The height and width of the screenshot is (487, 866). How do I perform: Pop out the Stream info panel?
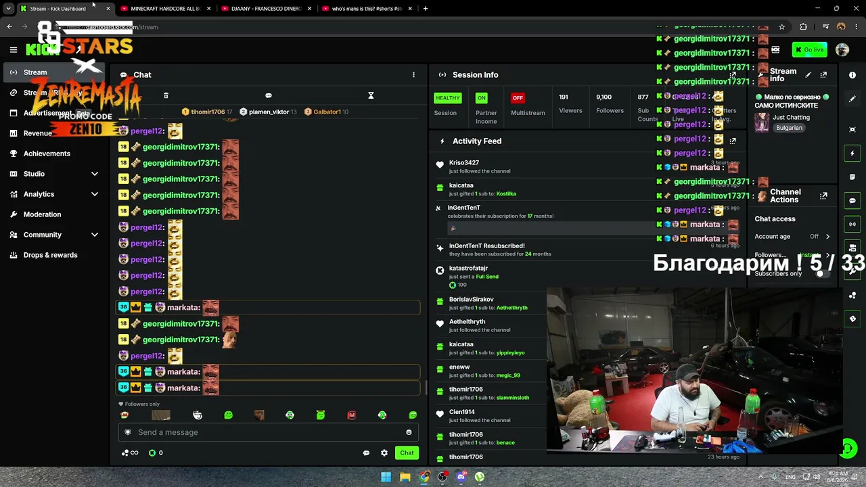coord(823,75)
